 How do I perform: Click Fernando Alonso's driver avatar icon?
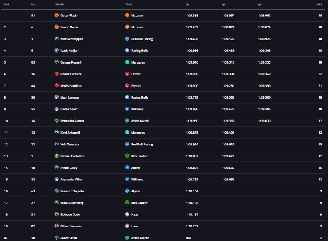[56, 120]
